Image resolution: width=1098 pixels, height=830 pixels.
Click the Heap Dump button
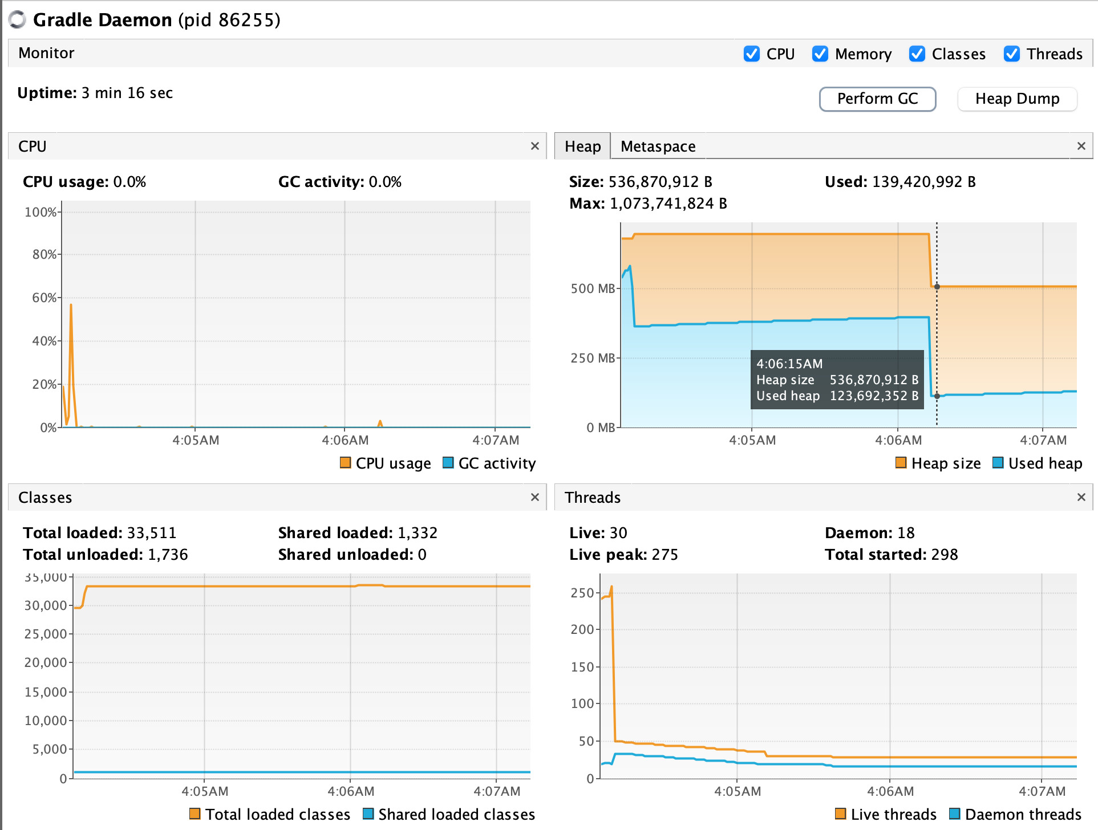[1017, 99]
